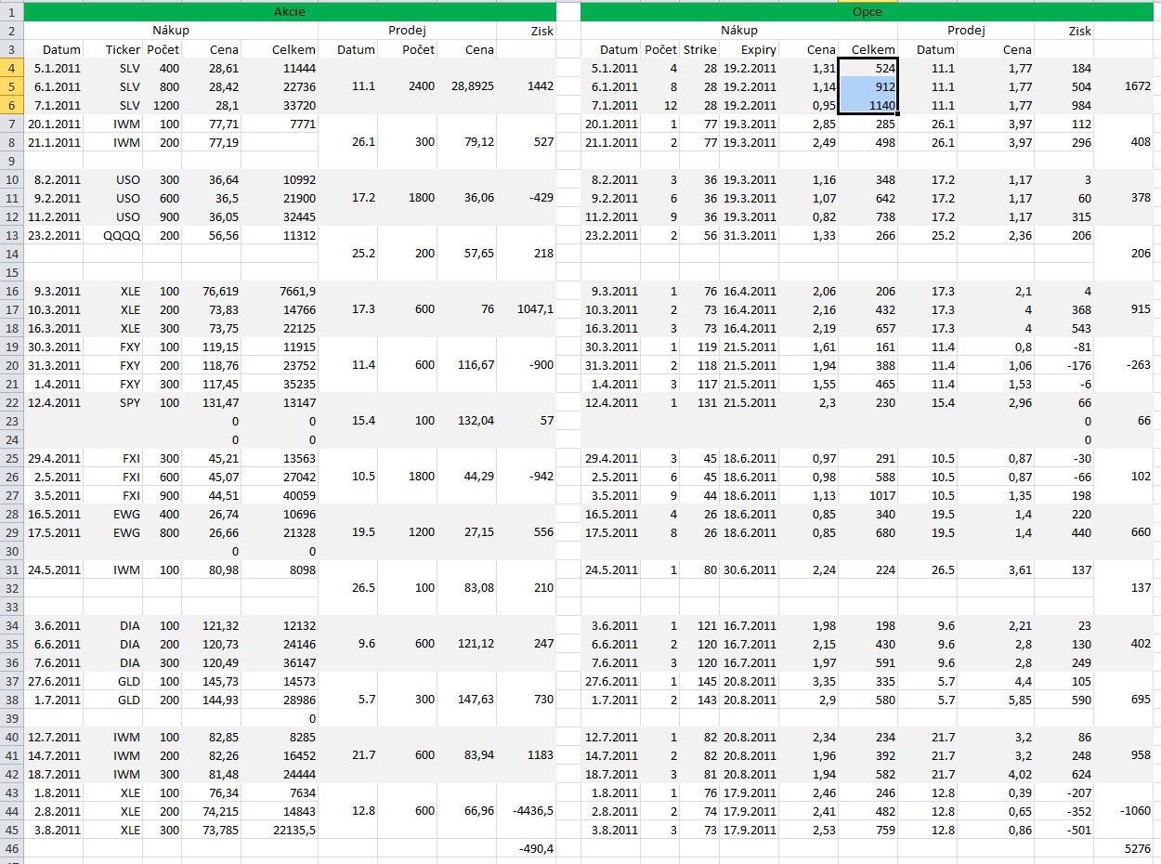Click the cell showing -490,4
Image resolution: width=1161 pixels, height=864 pixels.
[x=527, y=848]
